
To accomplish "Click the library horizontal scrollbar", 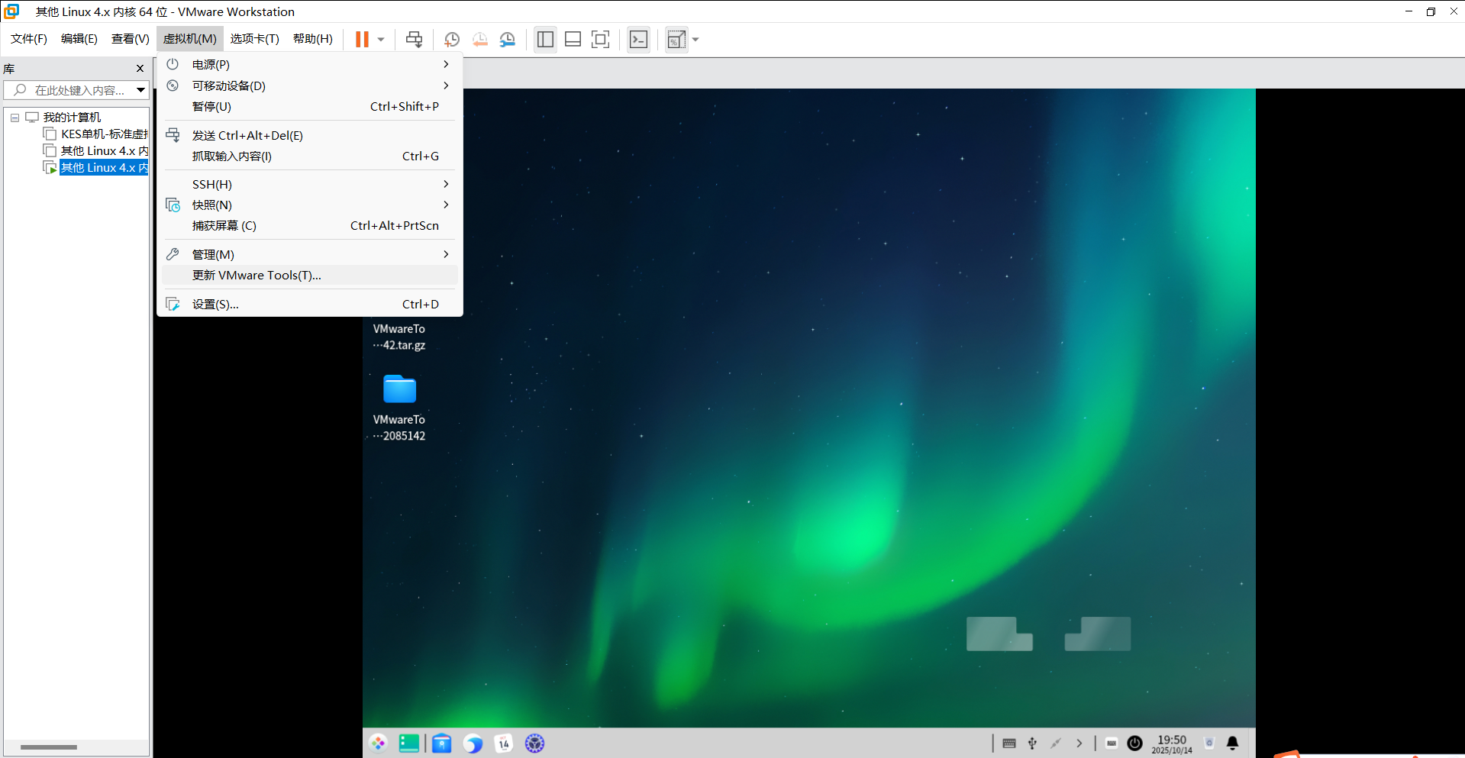I will (x=49, y=747).
